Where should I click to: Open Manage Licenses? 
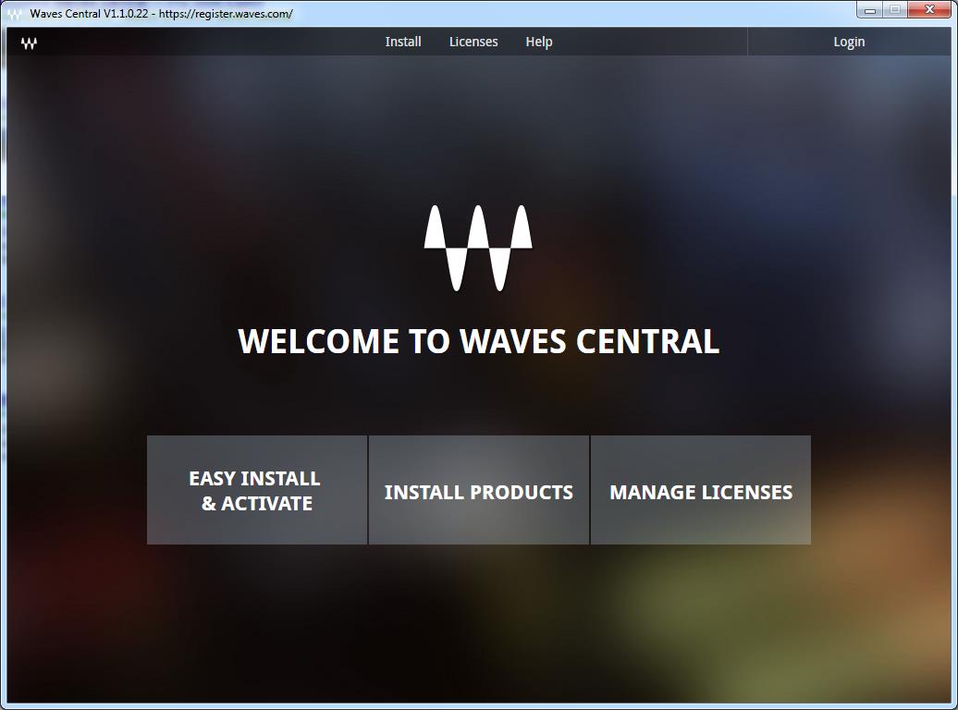coord(701,490)
